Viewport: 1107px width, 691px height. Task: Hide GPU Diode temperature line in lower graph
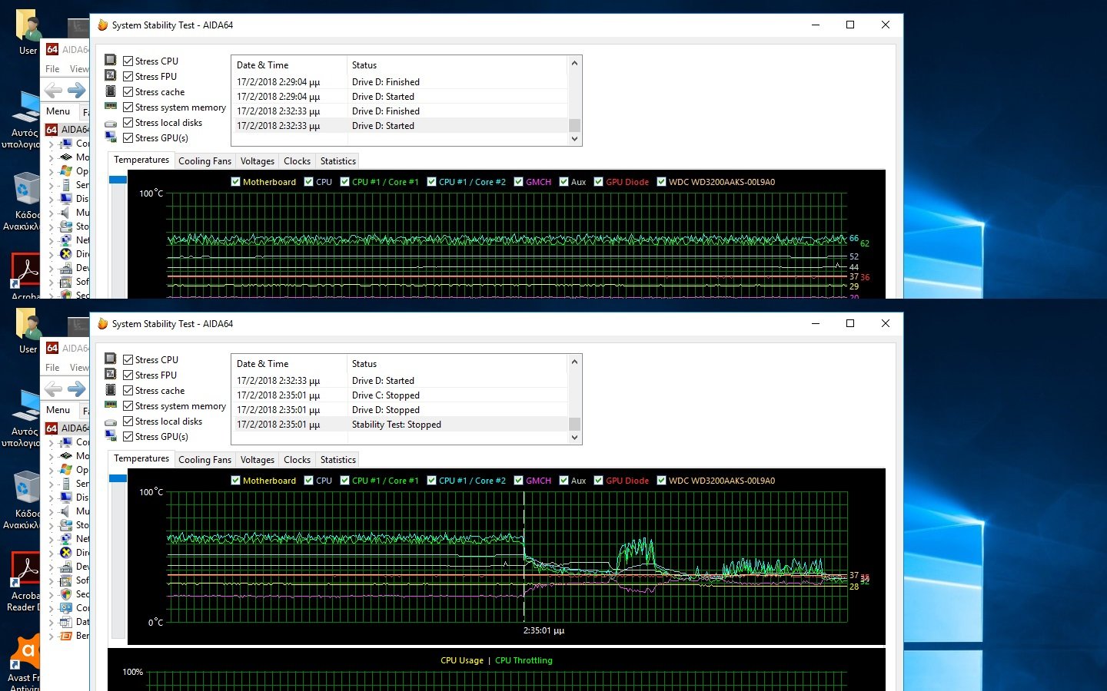click(x=599, y=481)
